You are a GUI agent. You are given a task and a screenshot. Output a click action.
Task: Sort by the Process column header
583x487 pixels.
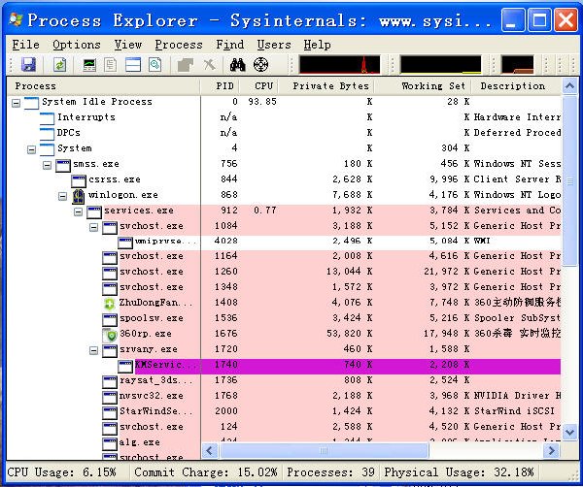click(104, 86)
